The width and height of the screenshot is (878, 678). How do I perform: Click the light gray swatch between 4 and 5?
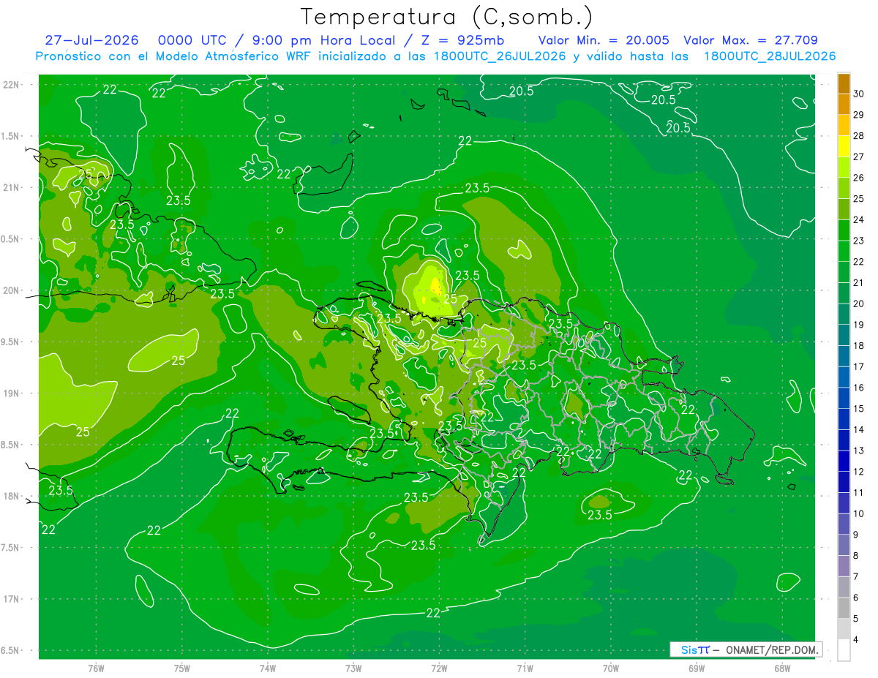click(x=844, y=629)
